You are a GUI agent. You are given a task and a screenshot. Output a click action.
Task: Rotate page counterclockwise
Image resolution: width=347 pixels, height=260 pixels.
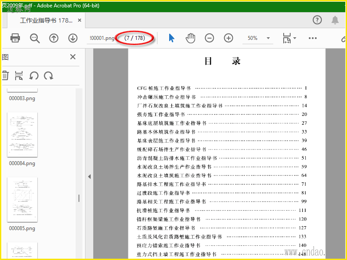[x=34, y=75]
